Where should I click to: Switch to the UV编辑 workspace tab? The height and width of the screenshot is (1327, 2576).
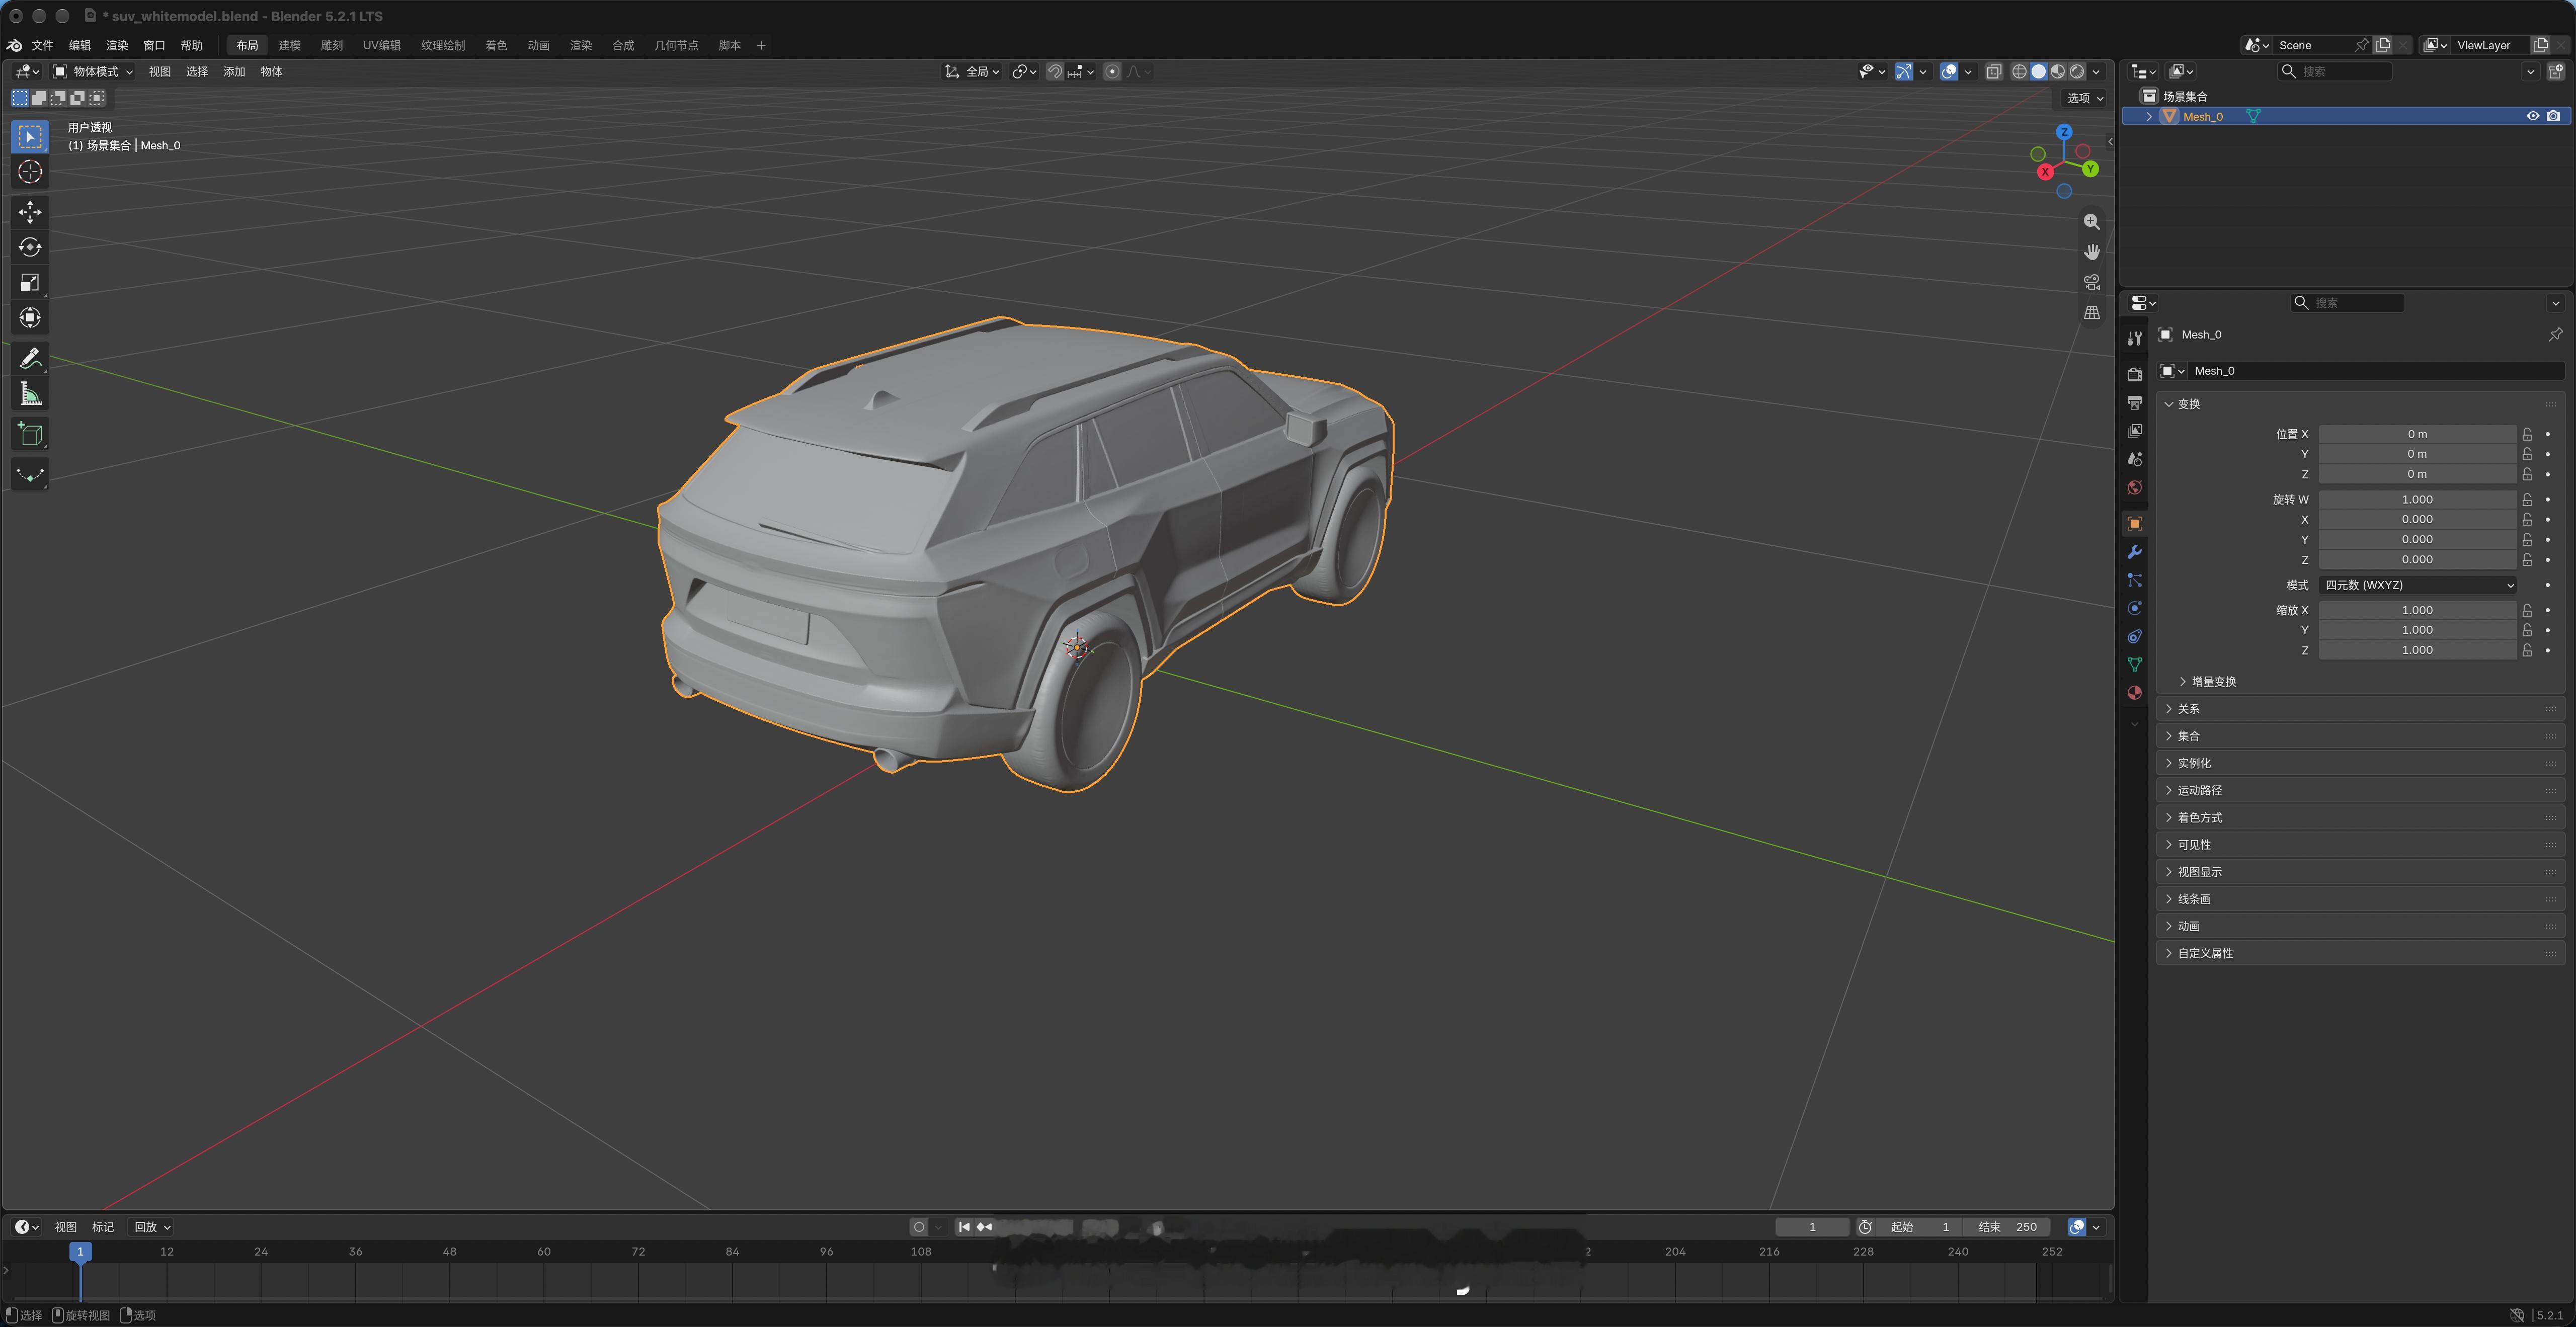(x=382, y=45)
